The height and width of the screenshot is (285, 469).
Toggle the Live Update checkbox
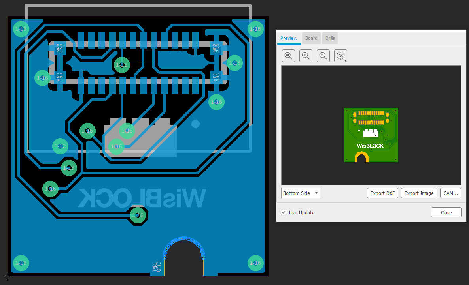tap(284, 212)
